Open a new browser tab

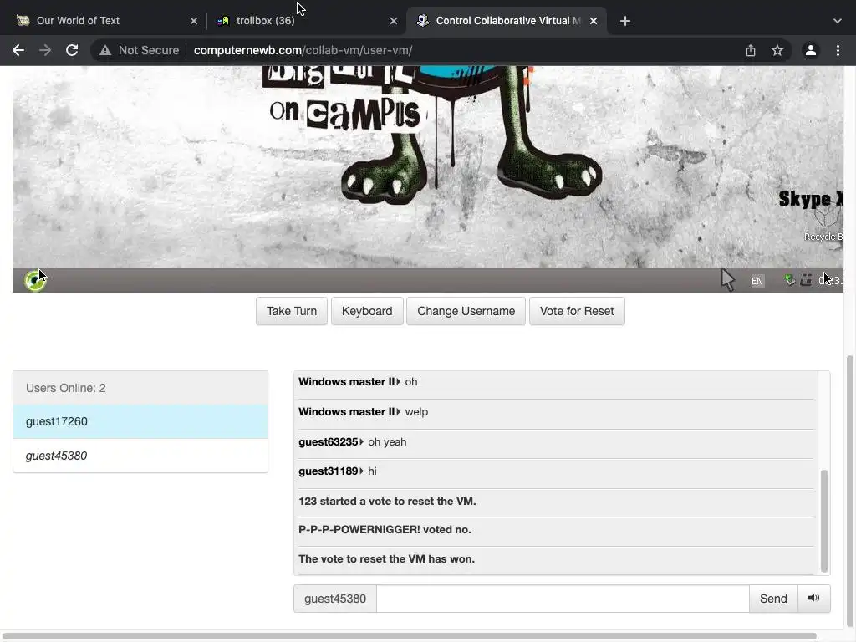[x=625, y=21]
